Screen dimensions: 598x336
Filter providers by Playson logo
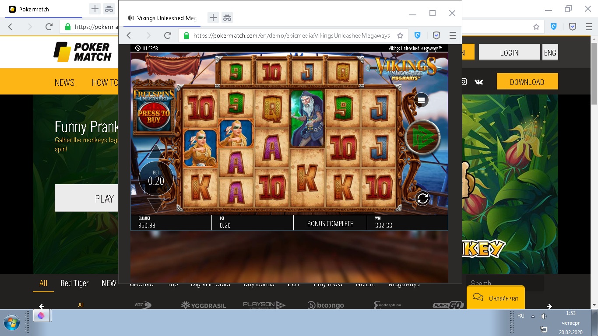264,305
